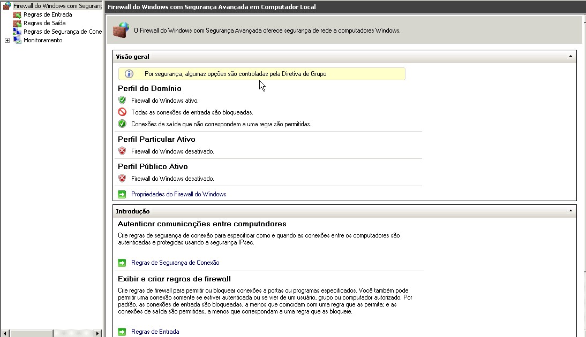
Task: Select Regras de Segurança de Conexão in tree
Action: [x=63, y=32]
